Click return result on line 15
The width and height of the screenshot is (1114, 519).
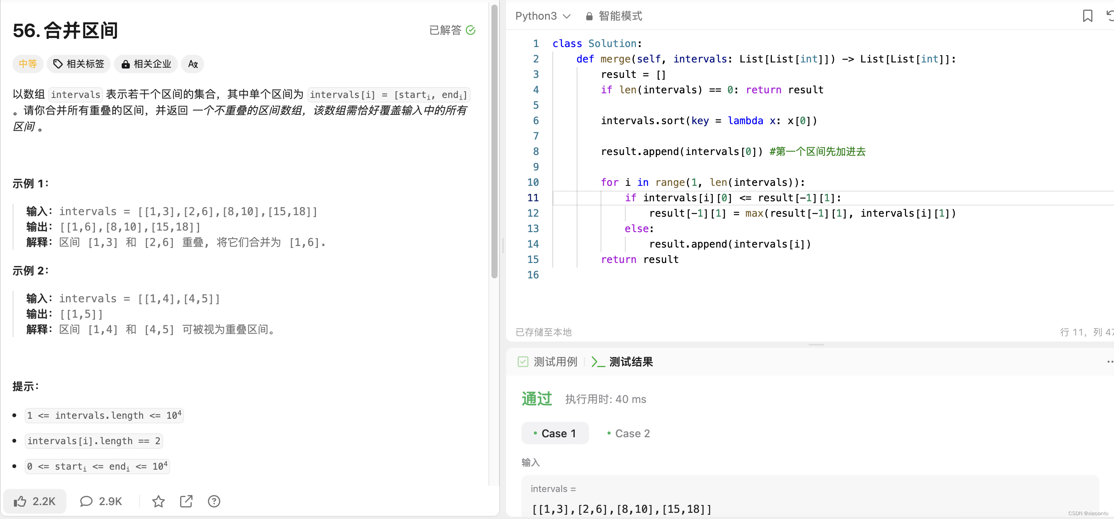pyautogui.click(x=640, y=259)
